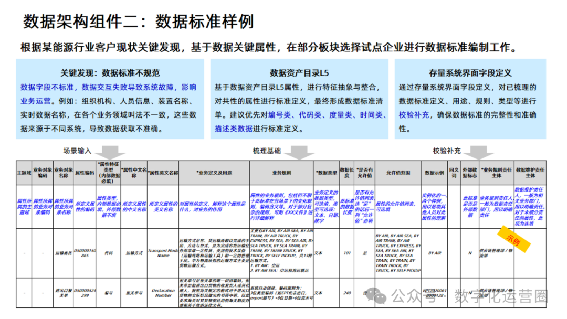This screenshot has height=319, width=567.
Task: Select the heading 存量系统界面字段定义
Action: (x=470, y=73)
